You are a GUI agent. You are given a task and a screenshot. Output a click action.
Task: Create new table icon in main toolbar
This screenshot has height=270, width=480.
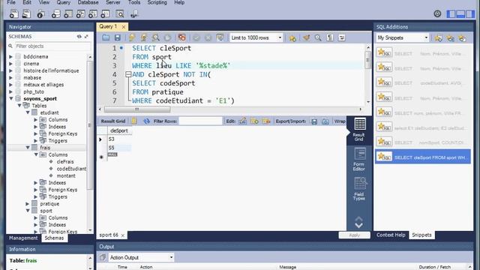coord(68,13)
